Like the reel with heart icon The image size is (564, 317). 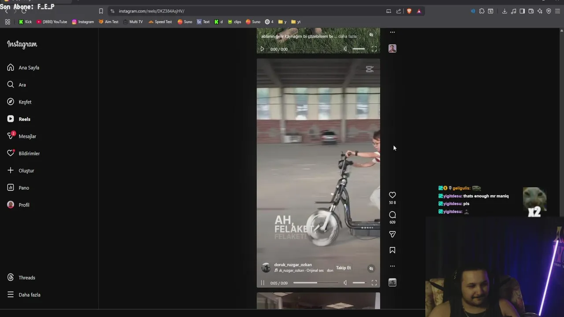point(392,195)
